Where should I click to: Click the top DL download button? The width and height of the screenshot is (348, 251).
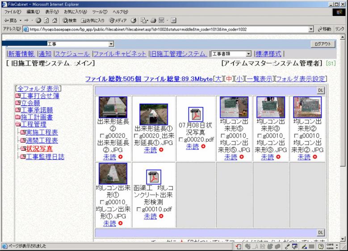321,90
